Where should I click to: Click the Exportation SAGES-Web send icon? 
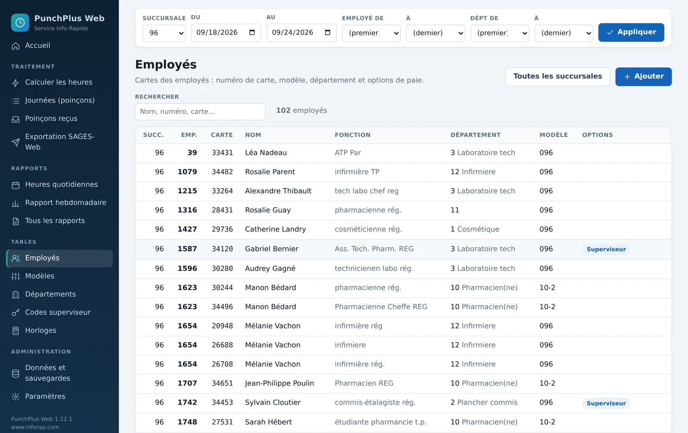point(15,142)
